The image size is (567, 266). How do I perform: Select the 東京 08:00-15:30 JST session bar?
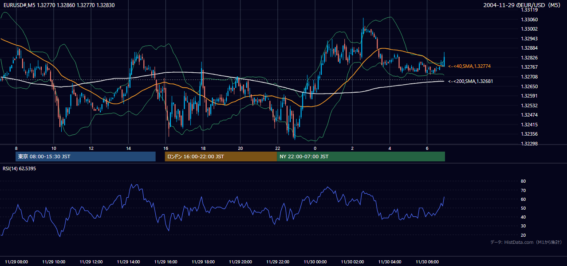[86, 156]
